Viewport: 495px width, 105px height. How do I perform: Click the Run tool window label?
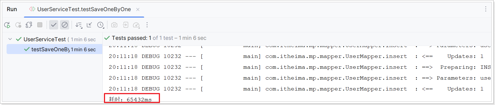(12, 9)
